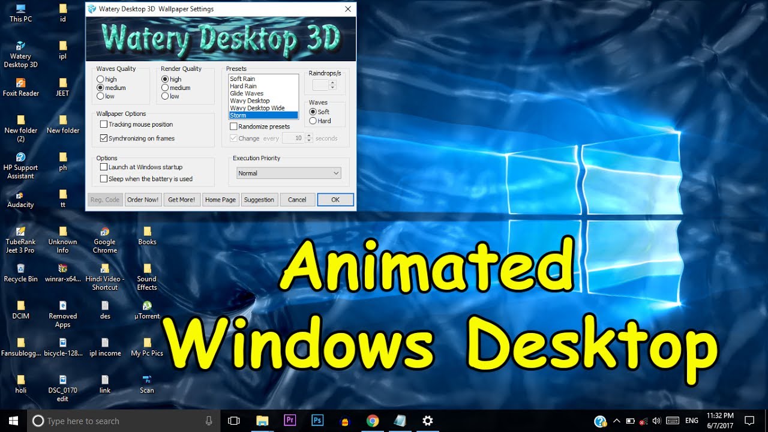Select the New folder (2) icon
Viewport: 768px width, 432px height.
pyautogui.click(x=20, y=128)
